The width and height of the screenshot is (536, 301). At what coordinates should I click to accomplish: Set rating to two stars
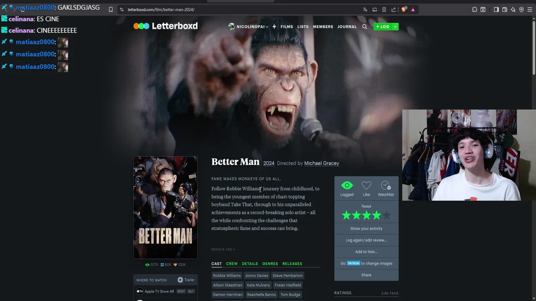coord(356,215)
